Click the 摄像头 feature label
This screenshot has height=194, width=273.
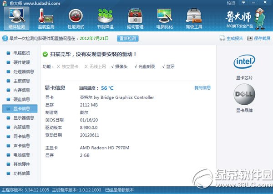tap(121, 66)
